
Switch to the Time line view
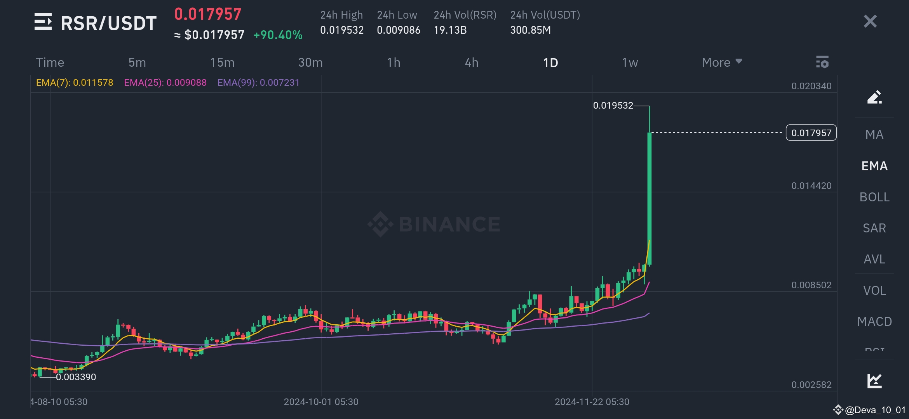(50, 62)
